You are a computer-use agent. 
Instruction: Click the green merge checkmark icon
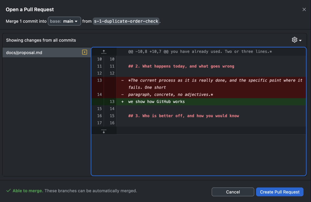point(8,190)
